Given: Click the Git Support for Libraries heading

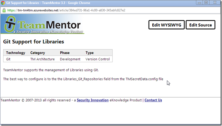Looking at the screenshot, I should point(33,42).
